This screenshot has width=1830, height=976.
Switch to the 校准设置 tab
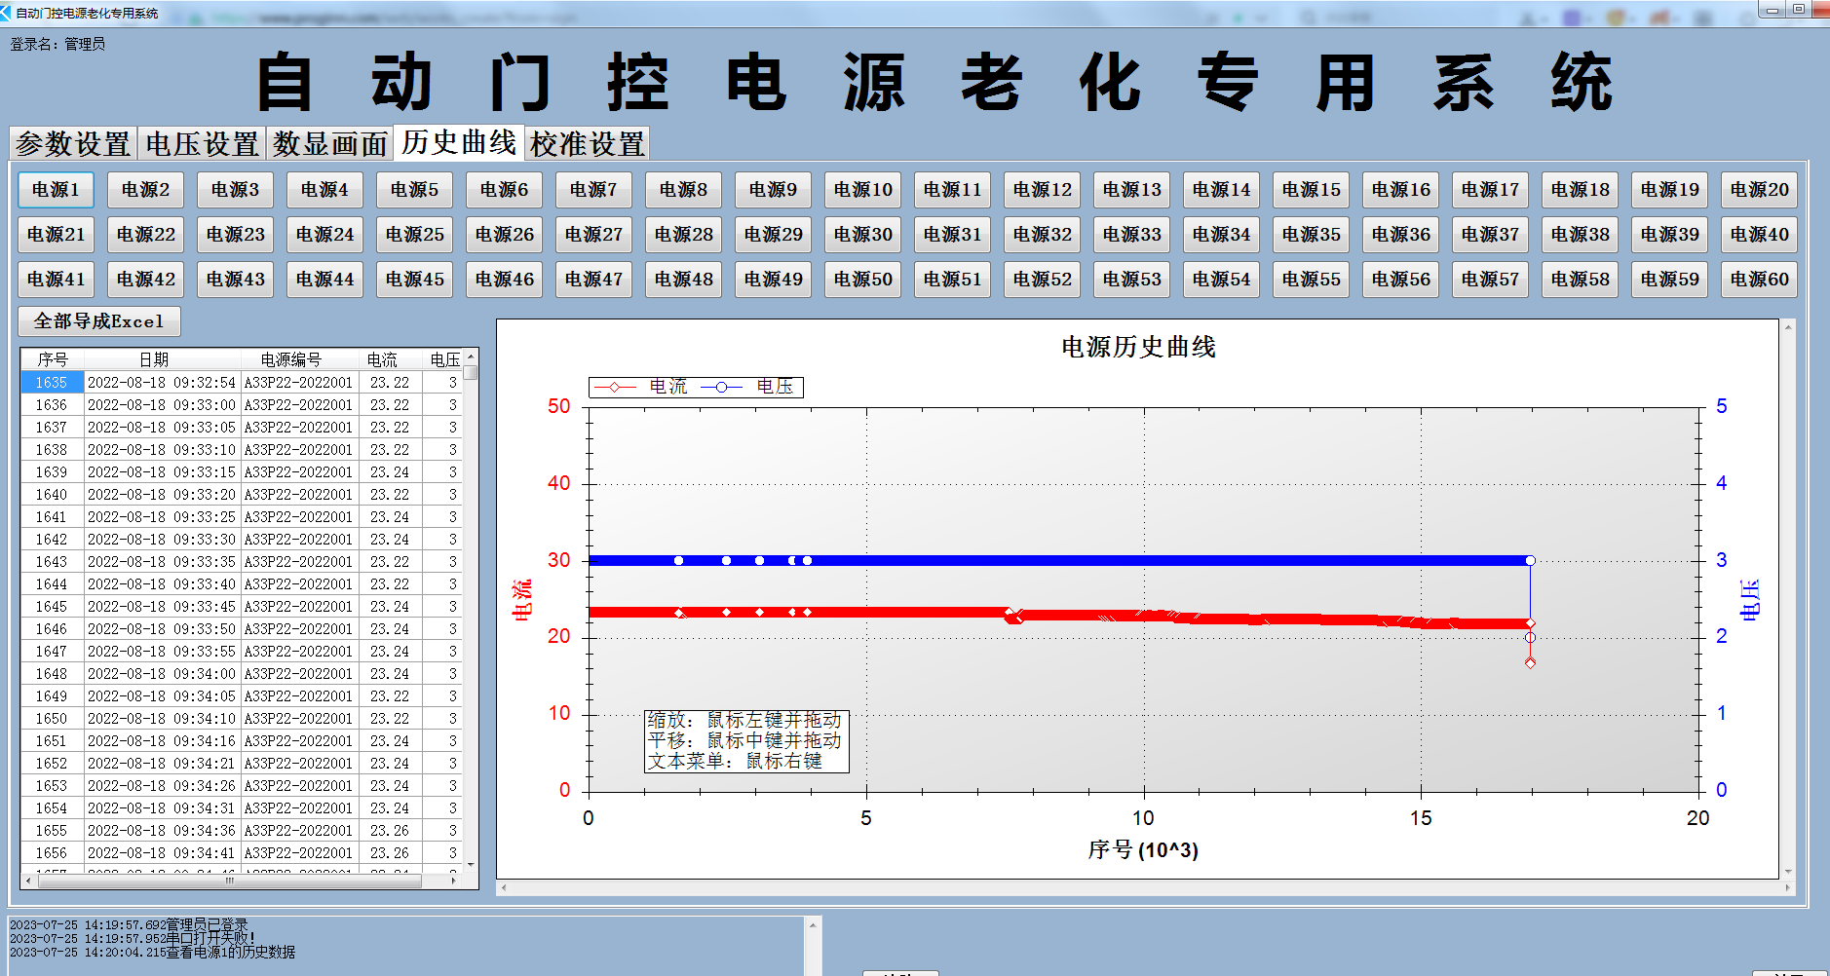coord(588,144)
